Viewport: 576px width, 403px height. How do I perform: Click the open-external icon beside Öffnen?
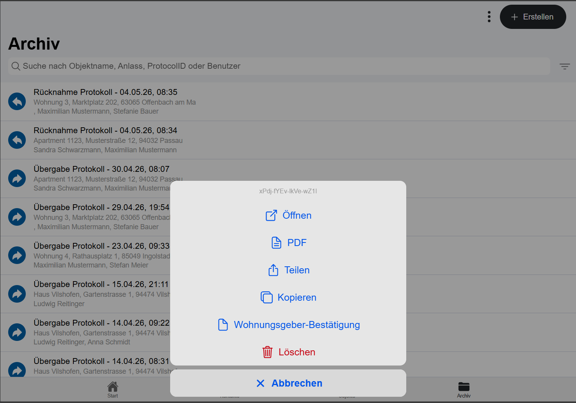coord(271,215)
